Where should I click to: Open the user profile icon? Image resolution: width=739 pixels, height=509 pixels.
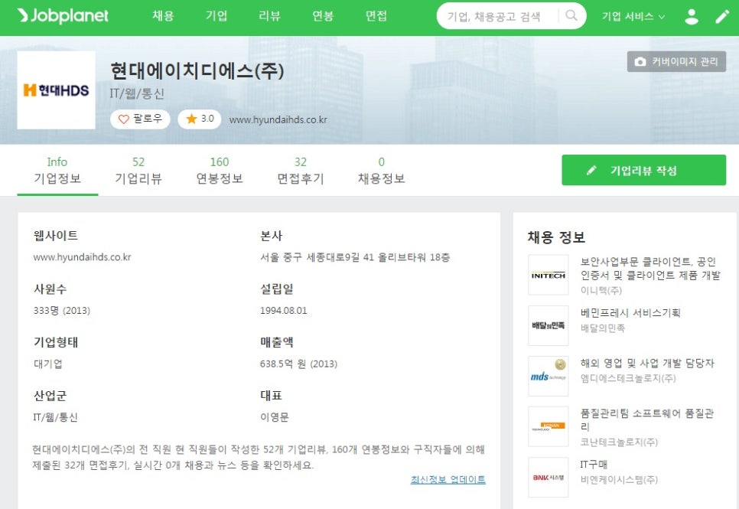692,17
